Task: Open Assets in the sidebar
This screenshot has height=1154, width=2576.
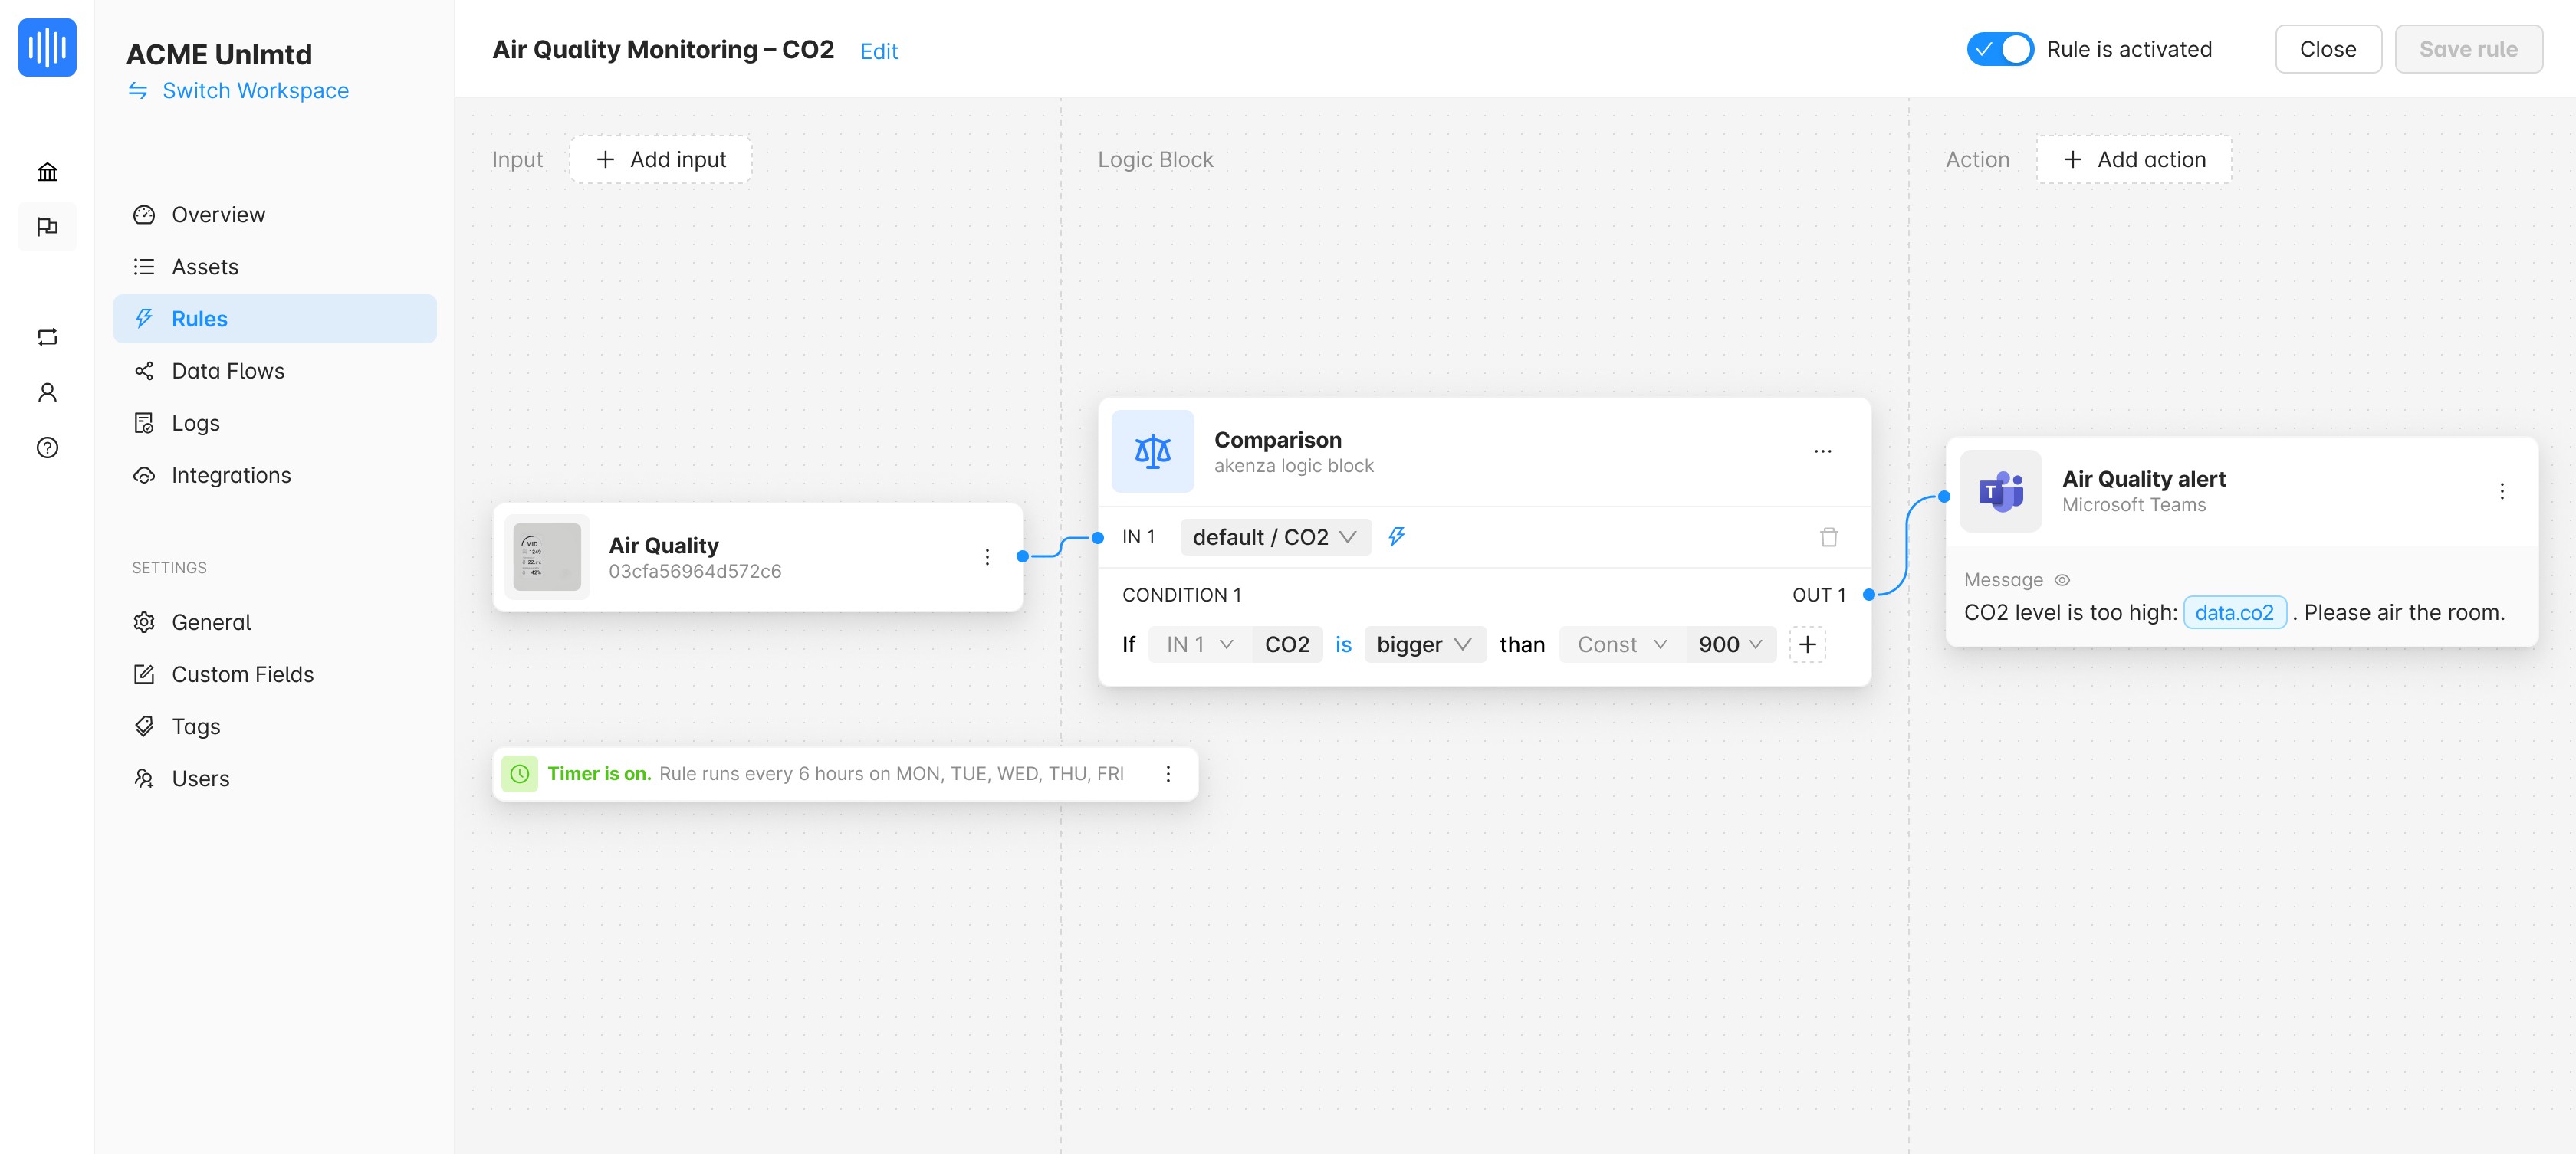Action: click(275, 267)
